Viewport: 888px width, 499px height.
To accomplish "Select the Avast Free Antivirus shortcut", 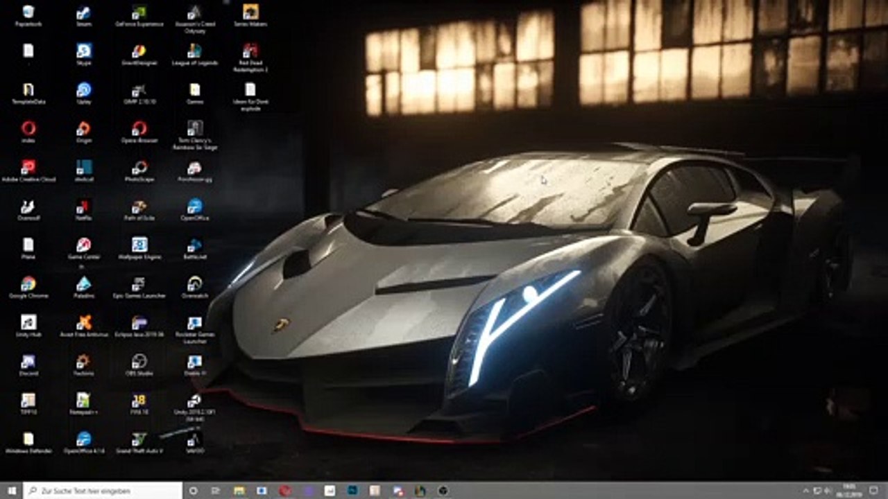I will [84, 326].
